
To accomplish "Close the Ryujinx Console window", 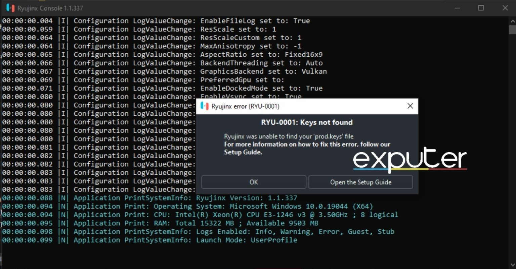I will 505,8.
